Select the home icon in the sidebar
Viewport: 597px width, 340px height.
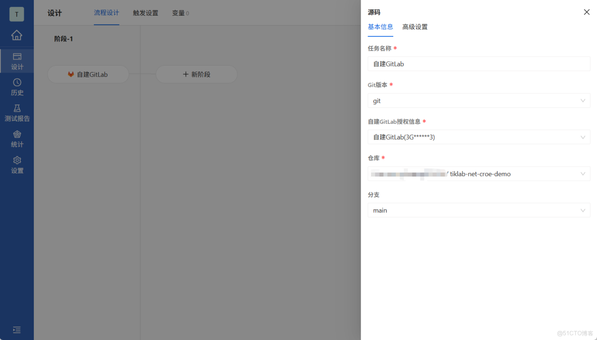[17, 35]
